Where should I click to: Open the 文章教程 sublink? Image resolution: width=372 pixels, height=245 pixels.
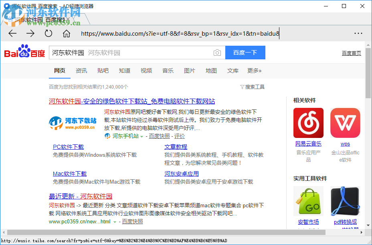[x=176, y=147]
